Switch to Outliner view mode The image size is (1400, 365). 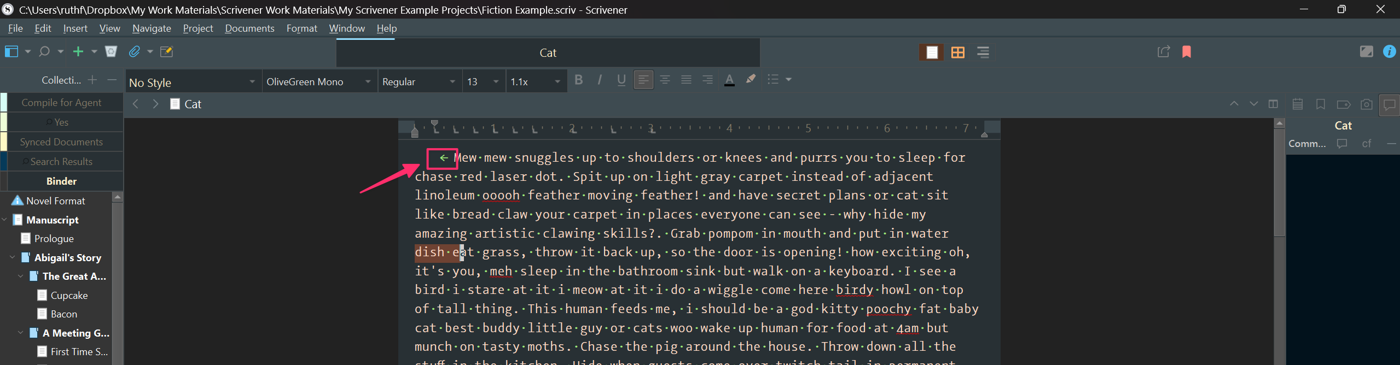983,52
